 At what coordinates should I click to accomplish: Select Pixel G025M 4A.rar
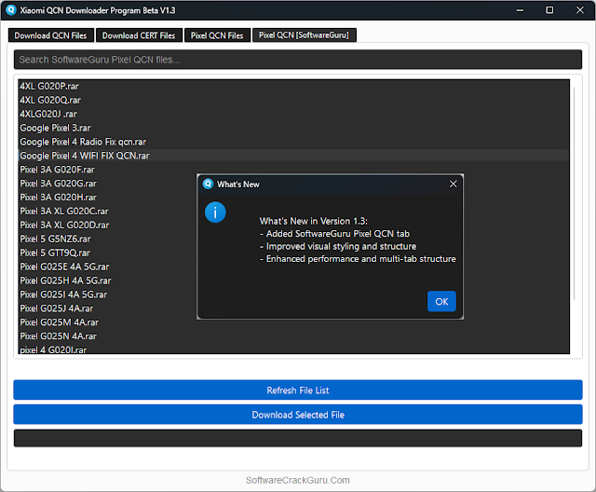pyautogui.click(x=293, y=322)
